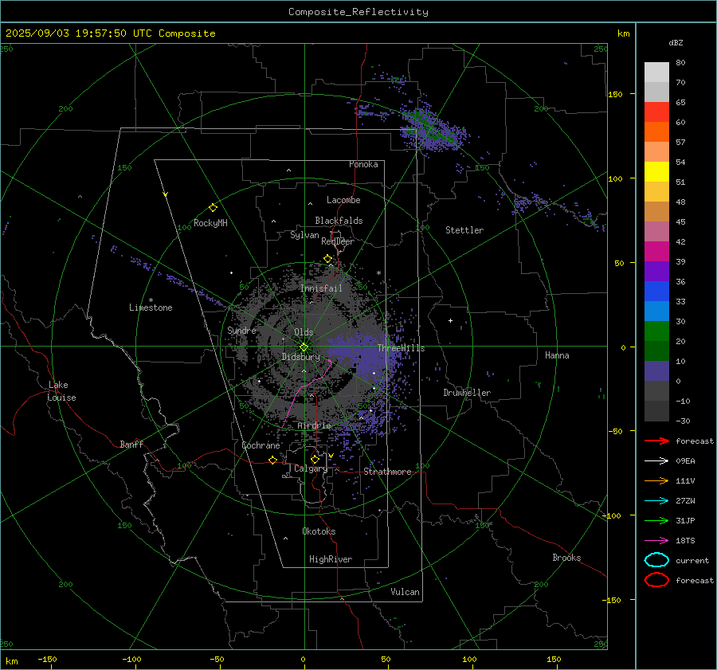
Task: Click the 39 dBZ purple swatch
Action: click(x=656, y=271)
